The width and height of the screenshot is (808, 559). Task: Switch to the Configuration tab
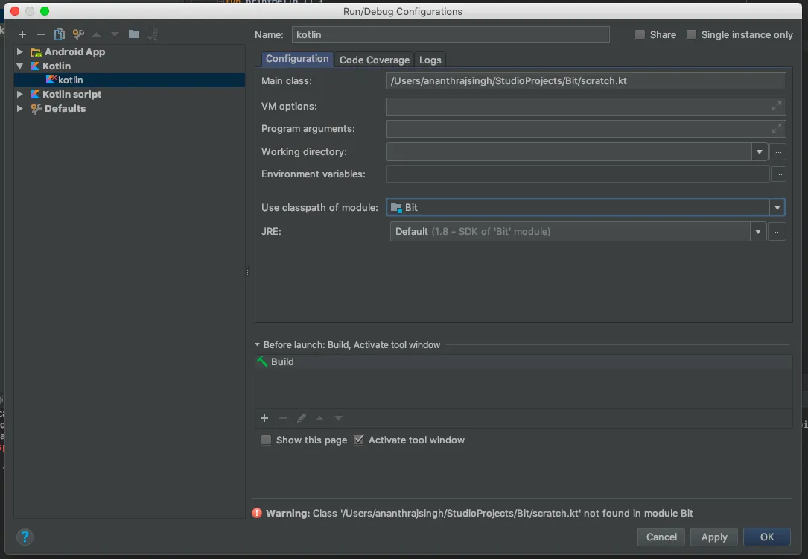click(297, 59)
